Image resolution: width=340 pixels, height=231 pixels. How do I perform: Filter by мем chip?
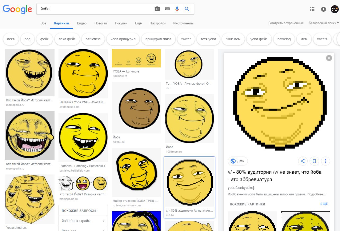coord(304,39)
